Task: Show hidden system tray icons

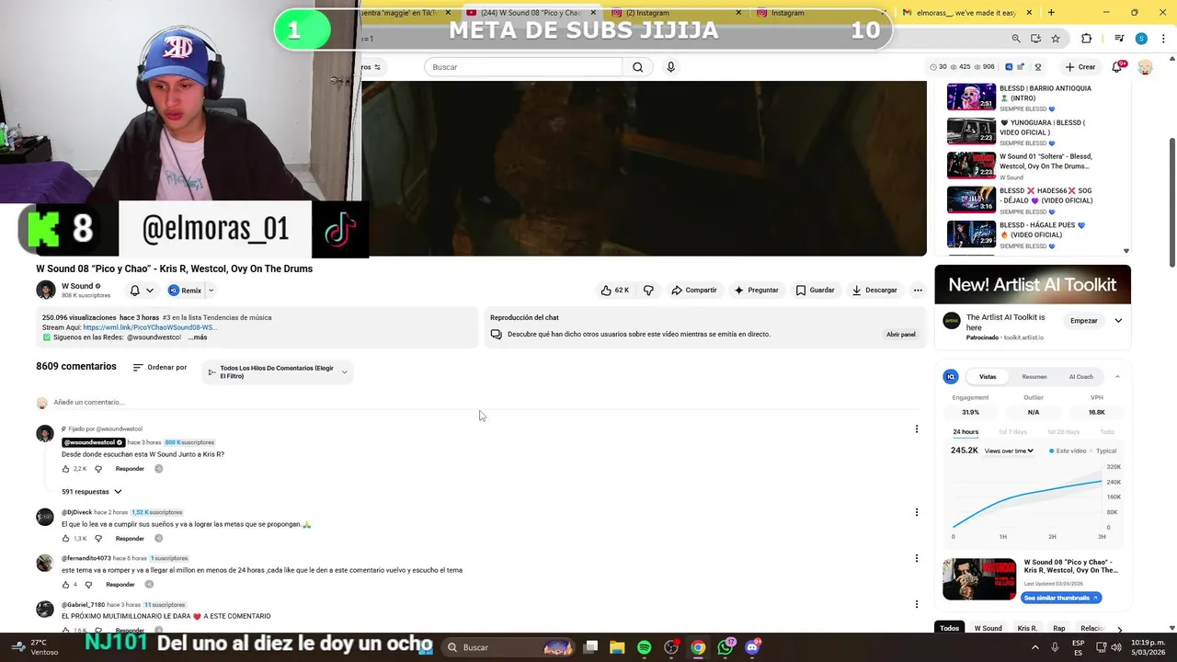Action: click(1034, 647)
